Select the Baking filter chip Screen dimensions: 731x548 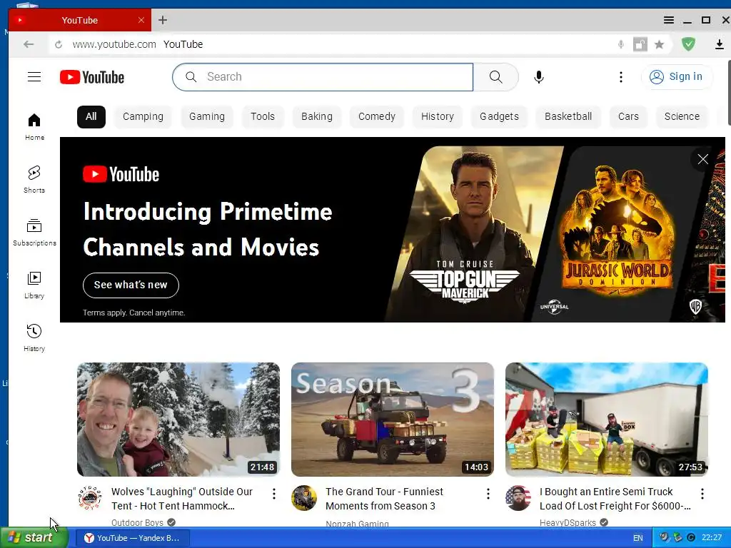click(316, 116)
